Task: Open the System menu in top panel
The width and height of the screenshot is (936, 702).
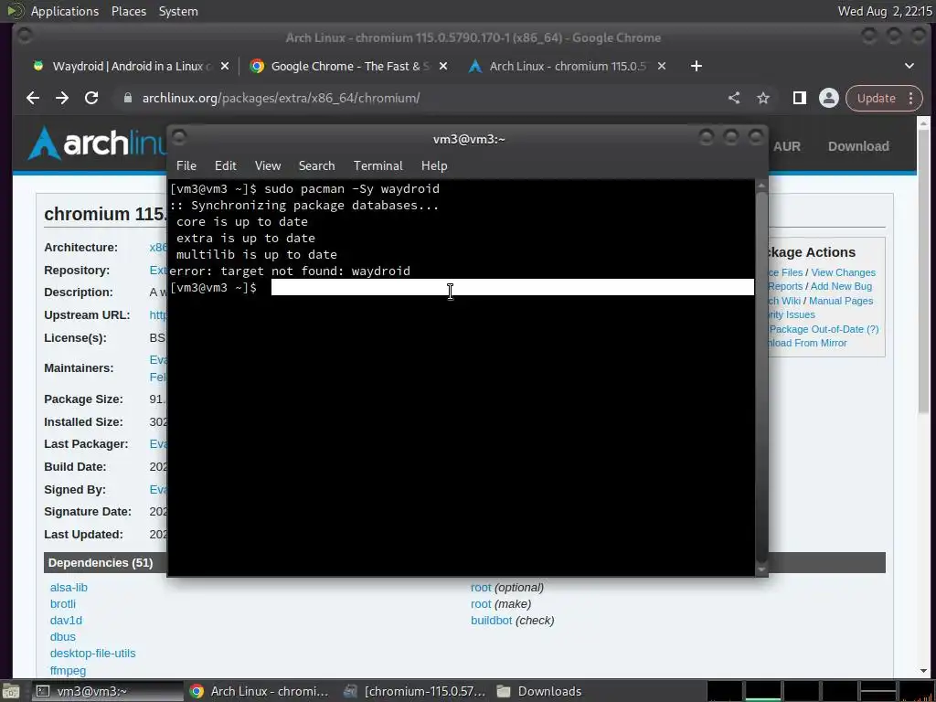Action: click(x=178, y=11)
